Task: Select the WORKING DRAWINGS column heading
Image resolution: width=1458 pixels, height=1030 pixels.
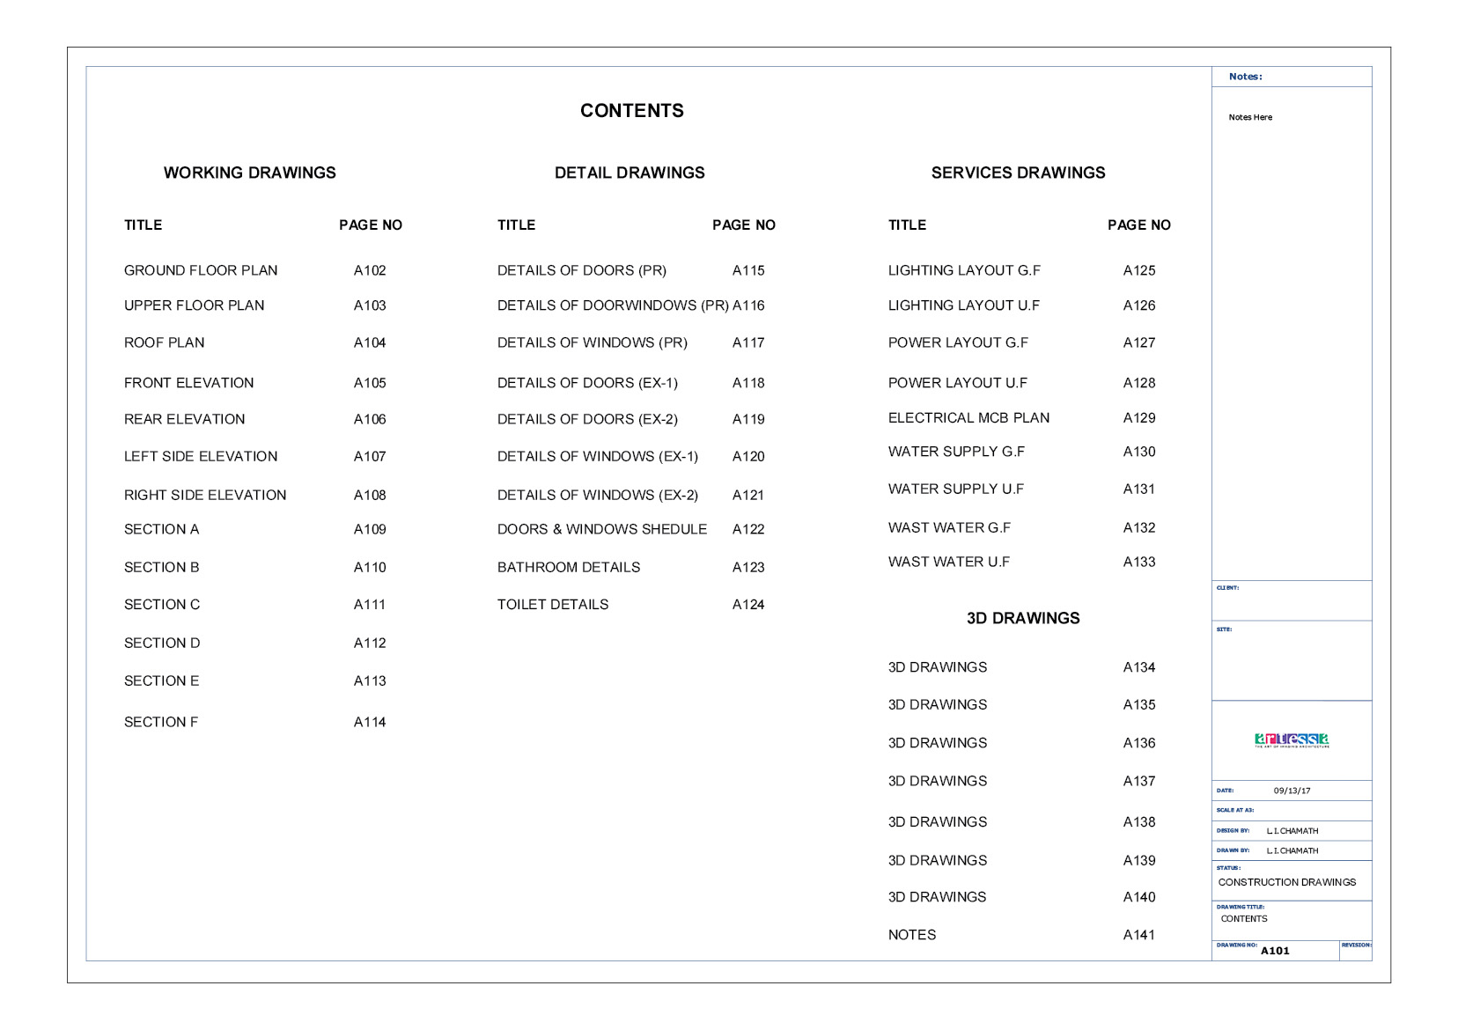Action: click(249, 173)
